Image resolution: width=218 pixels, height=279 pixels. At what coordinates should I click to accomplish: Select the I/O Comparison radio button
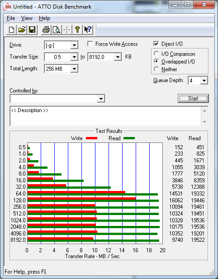tap(156, 54)
